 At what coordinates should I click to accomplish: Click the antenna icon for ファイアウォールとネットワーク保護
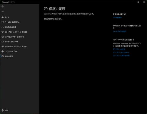[3, 32]
